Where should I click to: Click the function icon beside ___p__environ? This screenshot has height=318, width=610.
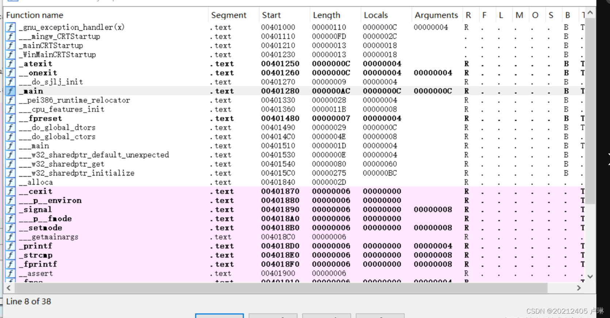(x=10, y=201)
